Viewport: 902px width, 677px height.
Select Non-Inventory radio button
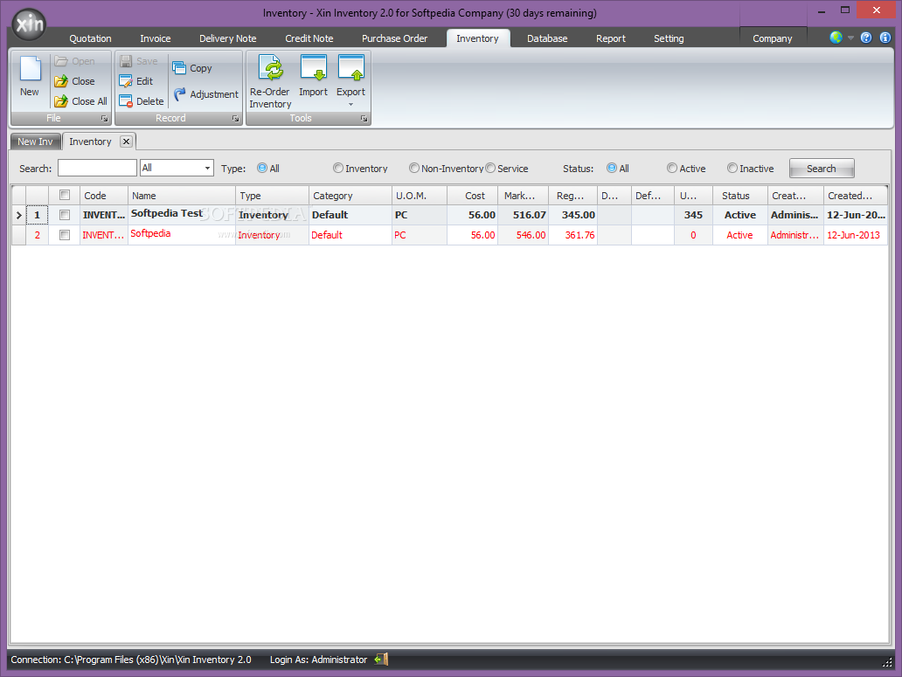[x=414, y=168]
